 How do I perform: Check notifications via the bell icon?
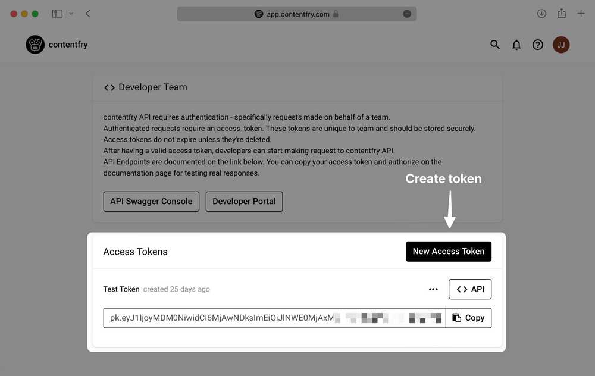tap(516, 44)
